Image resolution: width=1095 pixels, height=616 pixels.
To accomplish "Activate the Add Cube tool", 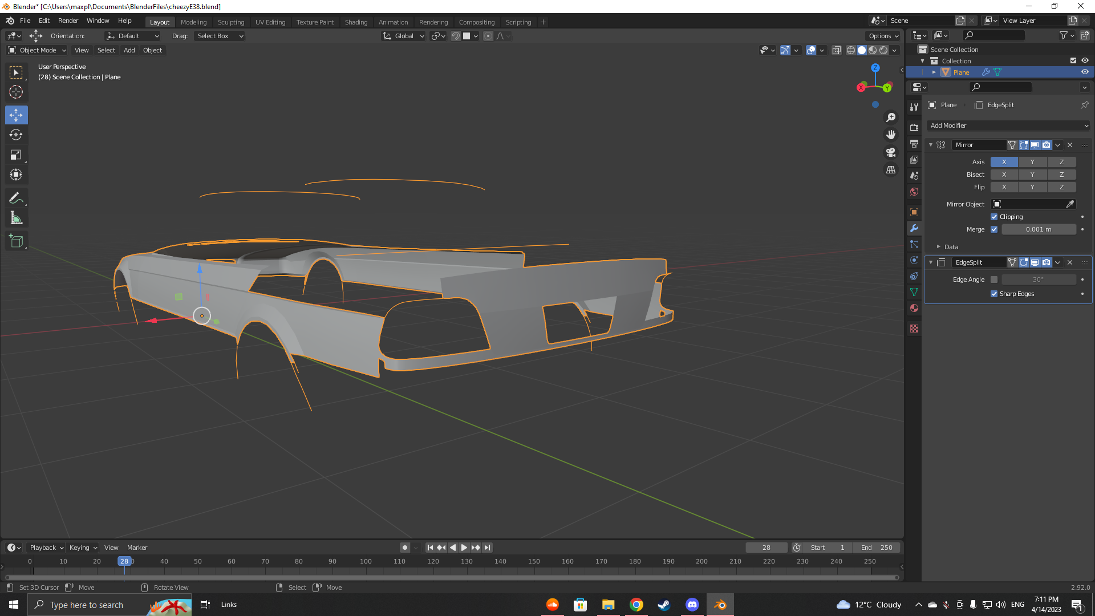I will 16,241.
